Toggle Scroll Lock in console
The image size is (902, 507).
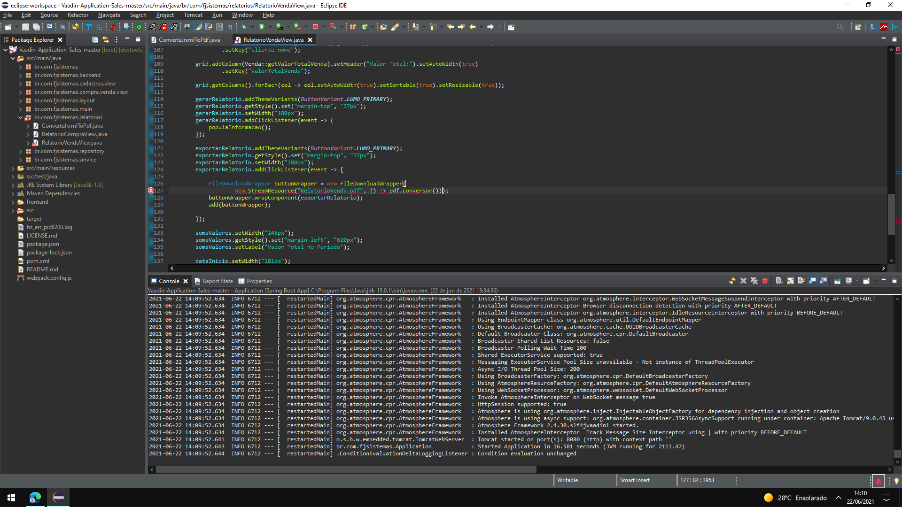[x=790, y=281]
